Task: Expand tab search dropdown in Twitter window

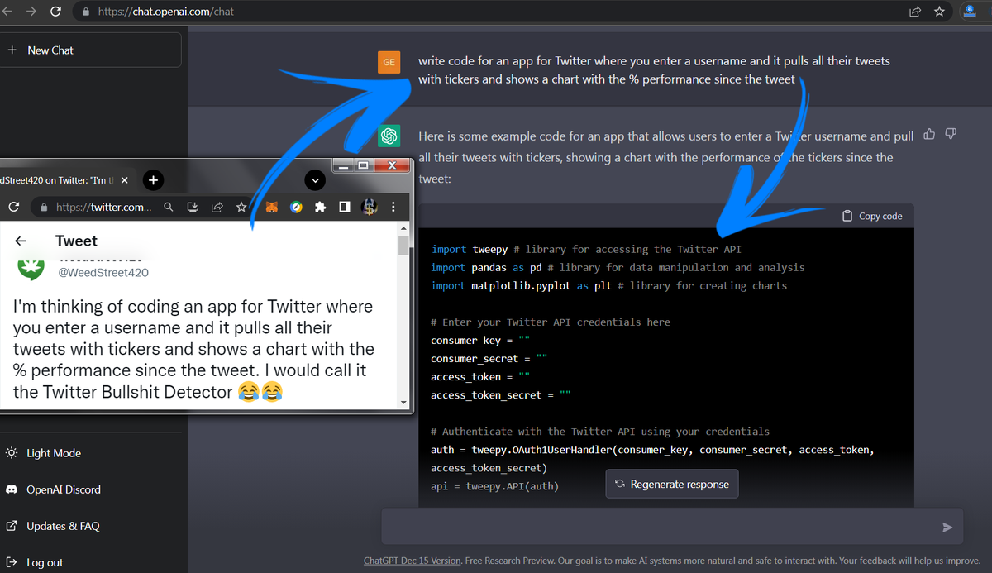Action: (314, 180)
